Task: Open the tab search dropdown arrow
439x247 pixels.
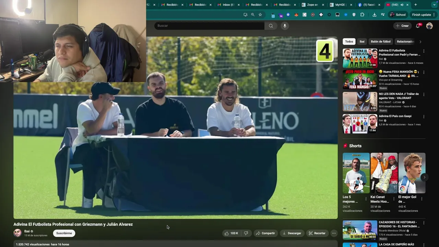Action: pos(434,5)
